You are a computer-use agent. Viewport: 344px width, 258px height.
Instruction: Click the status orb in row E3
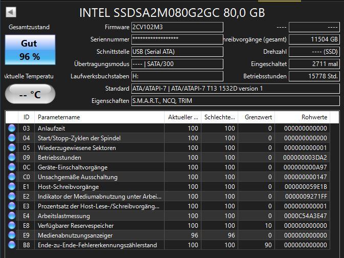coord(12,206)
